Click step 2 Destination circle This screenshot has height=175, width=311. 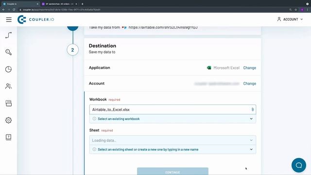72,50
